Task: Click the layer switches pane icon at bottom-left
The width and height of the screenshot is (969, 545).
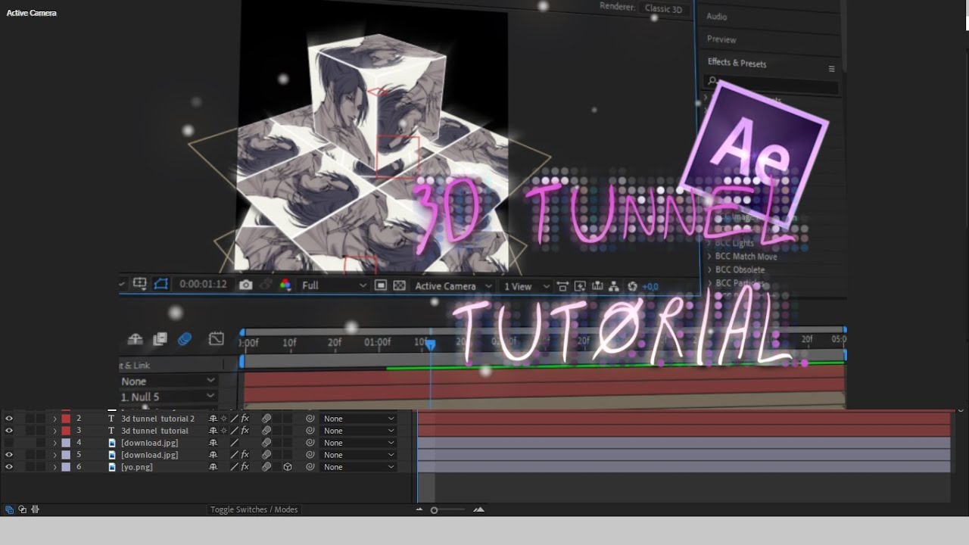Action: 9,509
